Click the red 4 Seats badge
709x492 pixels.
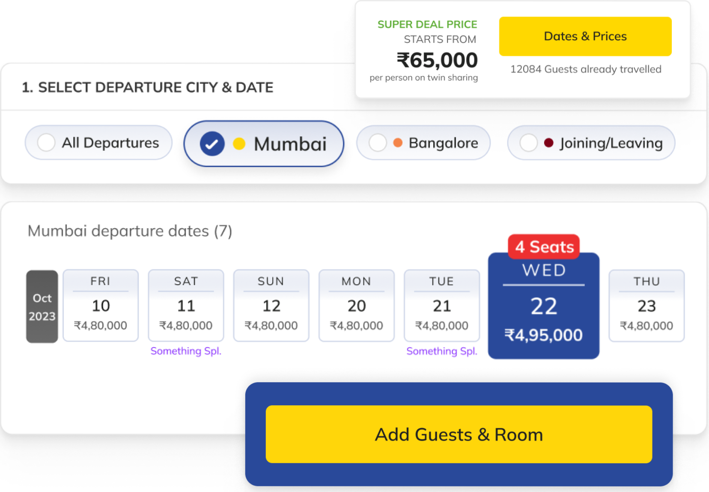[544, 247]
